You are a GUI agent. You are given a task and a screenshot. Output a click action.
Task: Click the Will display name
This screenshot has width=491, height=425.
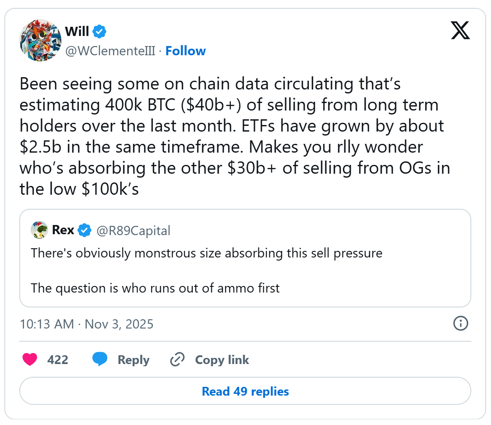coord(77,32)
